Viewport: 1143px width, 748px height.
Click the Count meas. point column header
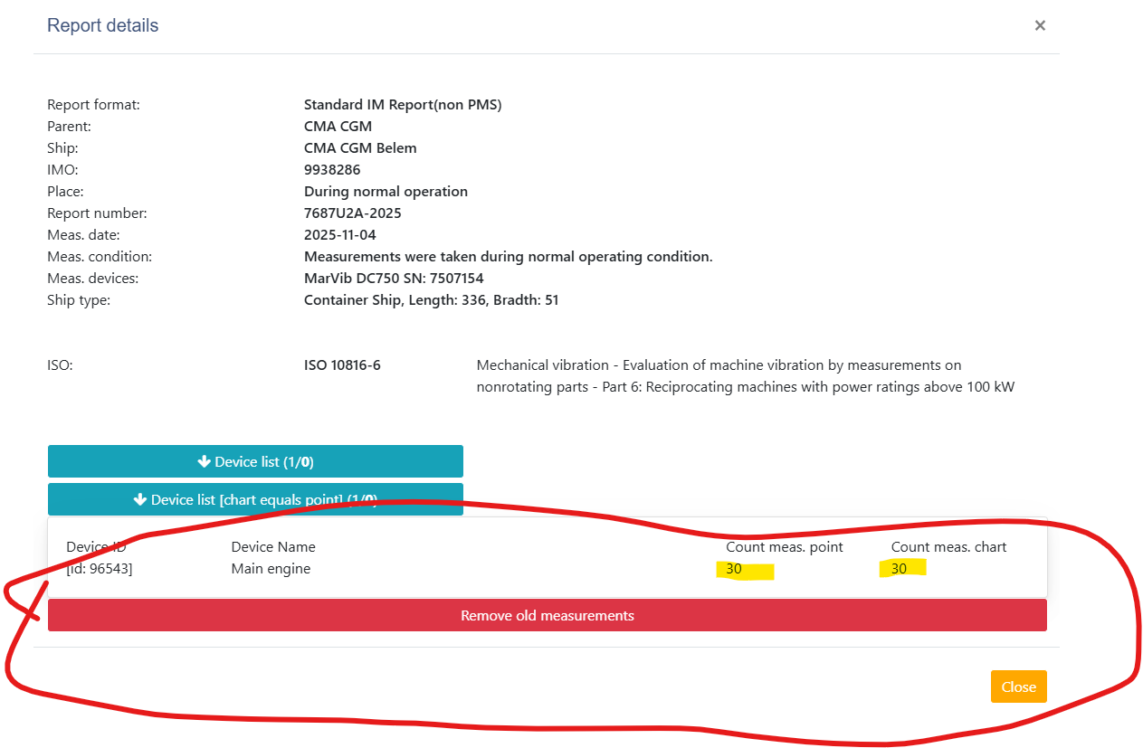coord(784,546)
